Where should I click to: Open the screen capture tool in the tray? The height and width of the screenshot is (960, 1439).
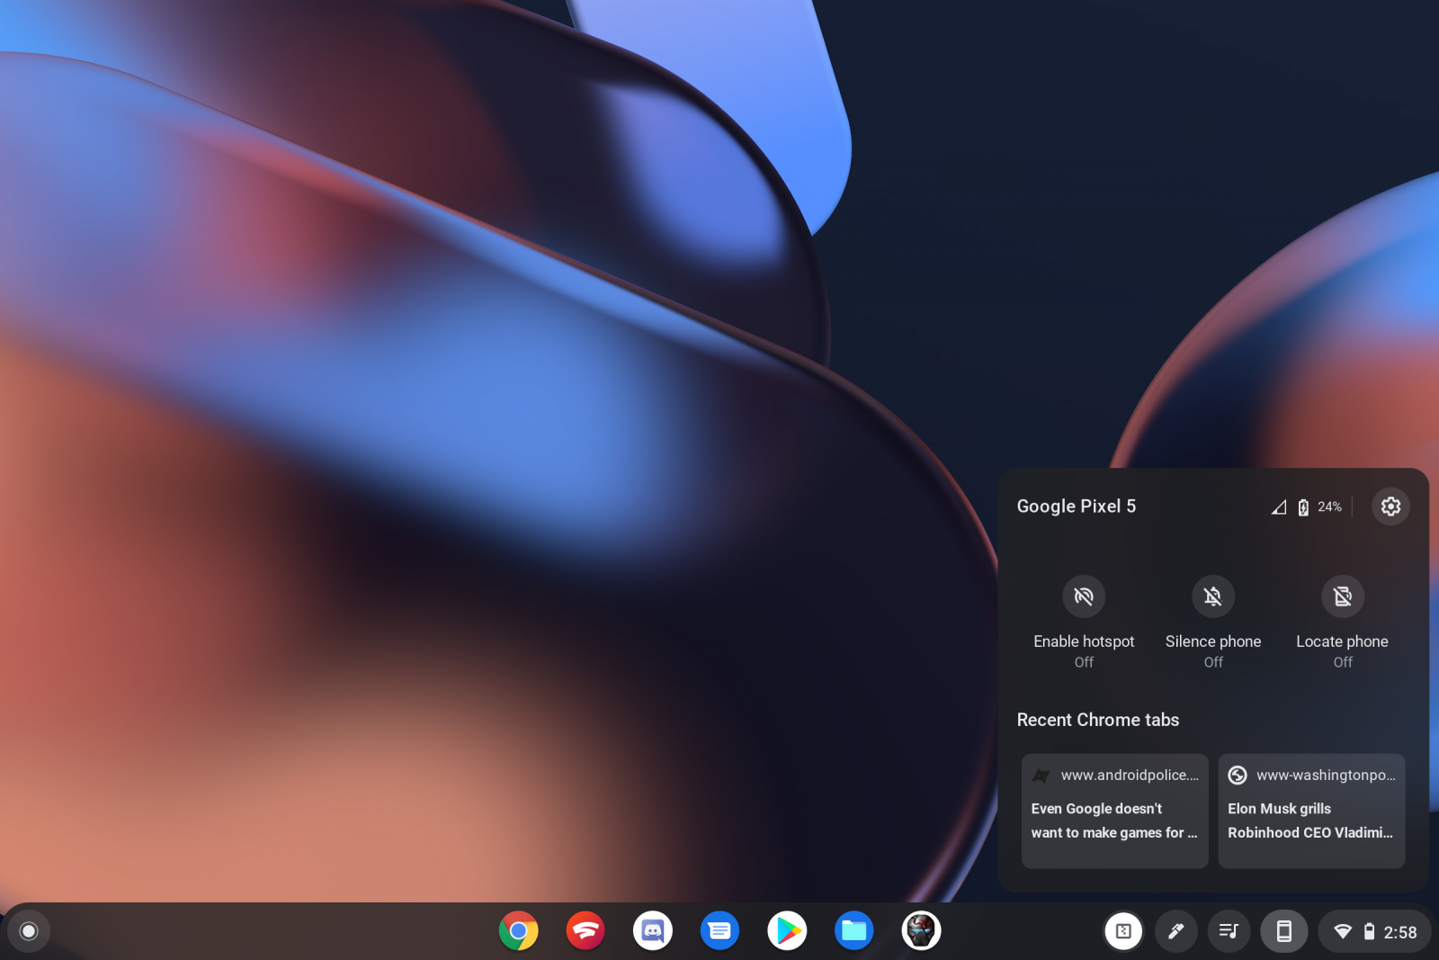tap(1123, 931)
